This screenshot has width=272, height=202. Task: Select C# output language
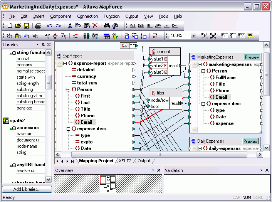click(166, 26)
